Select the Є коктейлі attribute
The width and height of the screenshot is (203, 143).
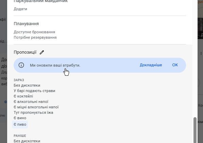(x=23, y=96)
